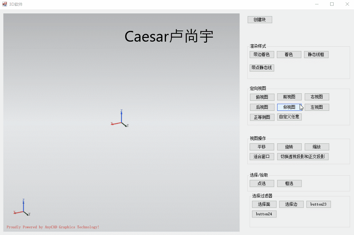The image size is (354, 235).
Task: Toggle 切换透视投影和正交投影 projection
Action: (x=303, y=156)
